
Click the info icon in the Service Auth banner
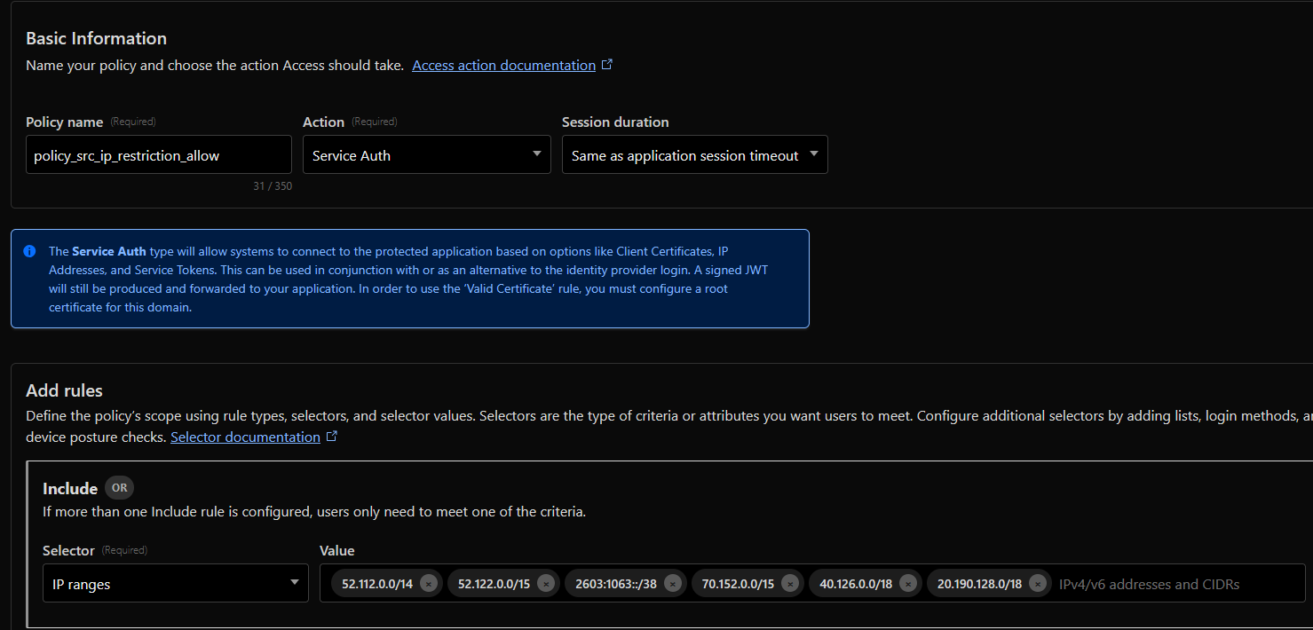pos(29,251)
